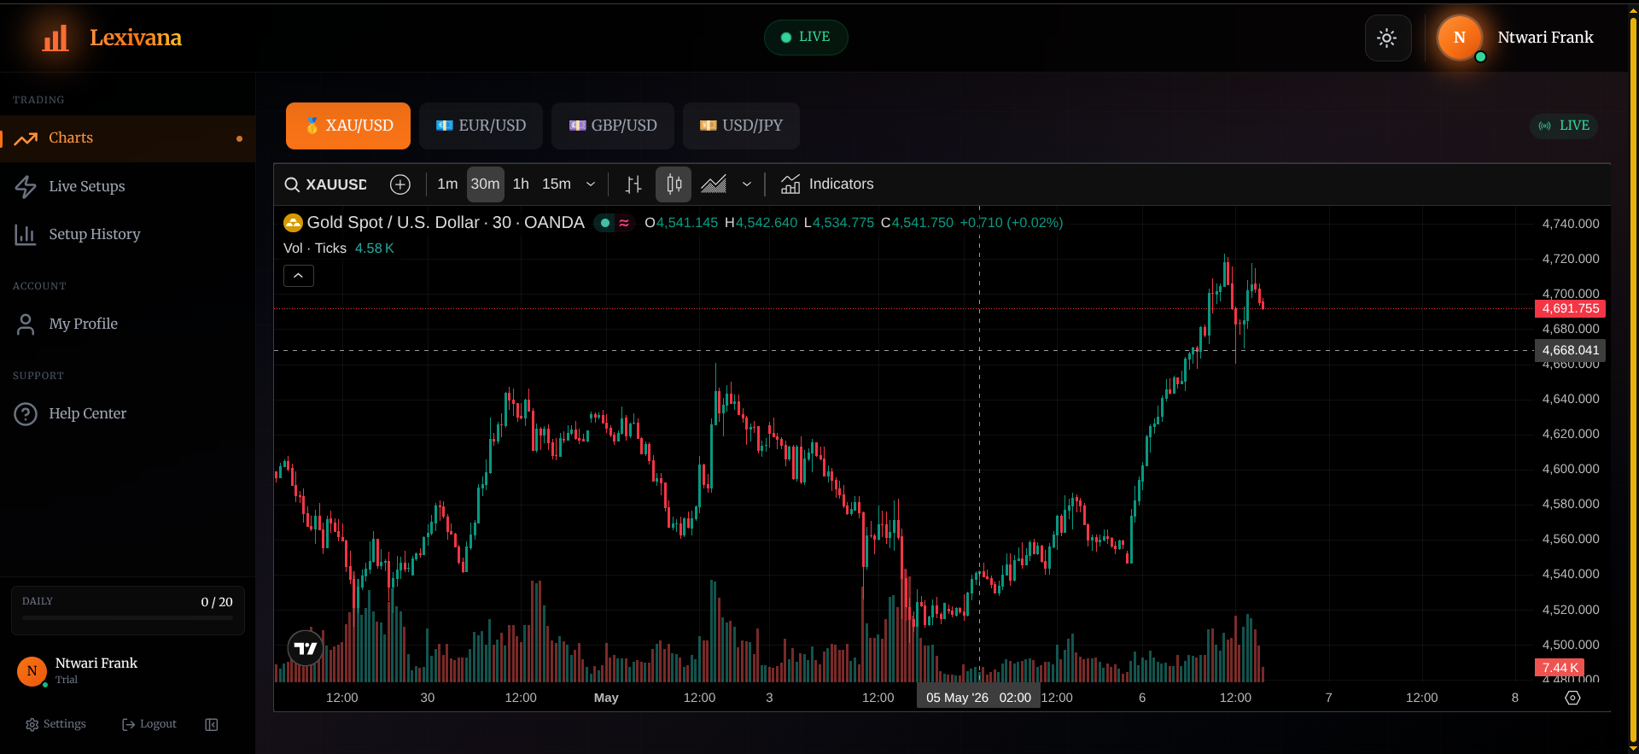This screenshot has width=1639, height=754.
Task: Click the sidebar user avatar N
Action: pyautogui.click(x=32, y=671)
